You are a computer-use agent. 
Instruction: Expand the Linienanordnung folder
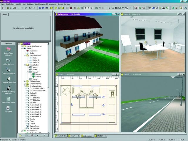point(24,83)
